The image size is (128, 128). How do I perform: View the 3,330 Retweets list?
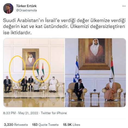[16, 125]
